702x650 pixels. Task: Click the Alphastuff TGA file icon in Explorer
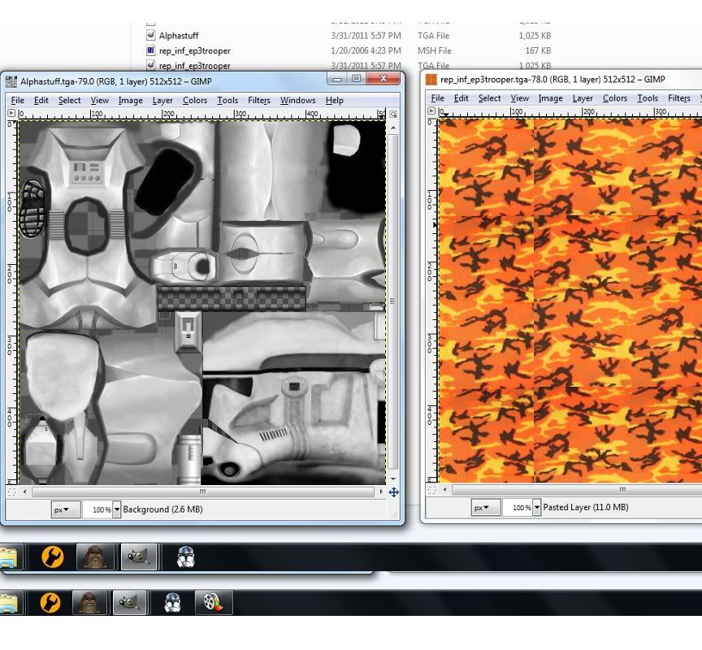pos(151,35)
